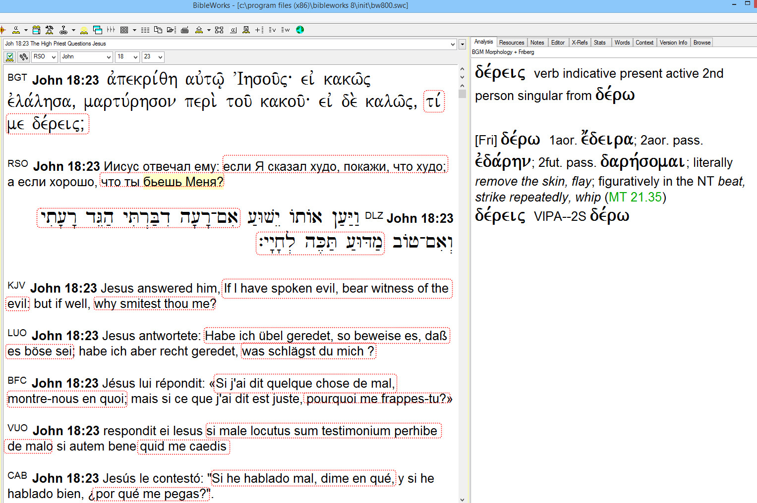Click the plus with dotted list icon
This screenshot has height=503, width=757.
(x=259, y=30)
